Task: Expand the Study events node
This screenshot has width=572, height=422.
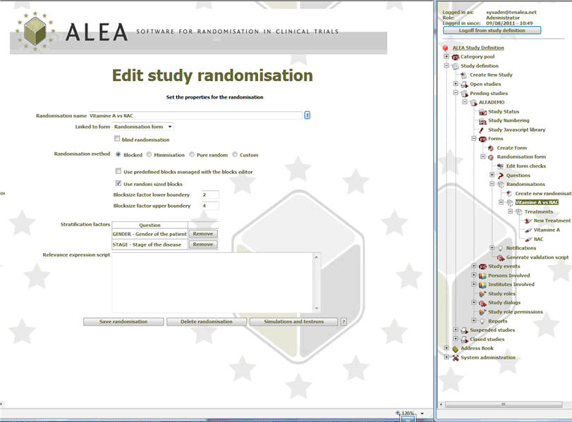Action: point(474,266)
